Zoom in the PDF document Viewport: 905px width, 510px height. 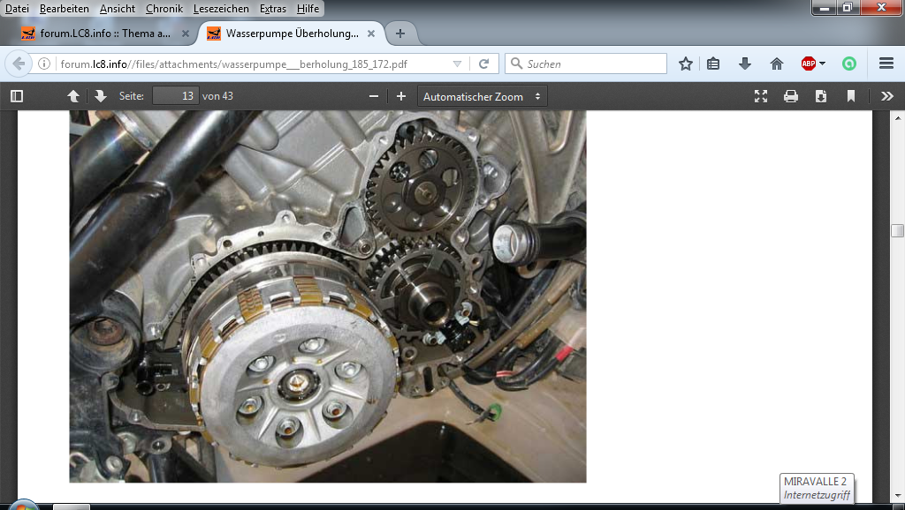coord(401,96)
